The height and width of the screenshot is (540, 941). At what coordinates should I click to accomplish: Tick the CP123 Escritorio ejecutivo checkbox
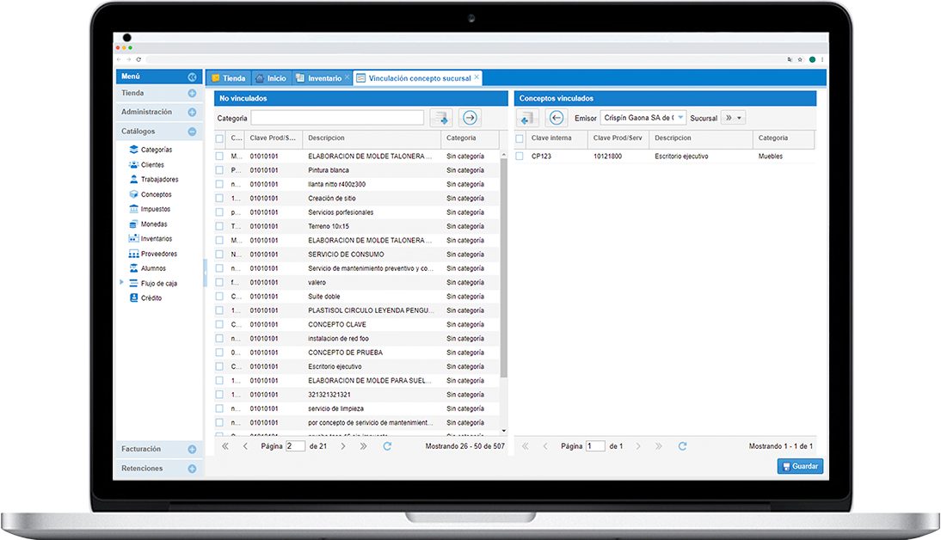pyautogui.click(x=520, y=156)
